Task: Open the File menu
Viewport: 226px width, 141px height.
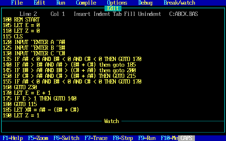Action: 17,3
